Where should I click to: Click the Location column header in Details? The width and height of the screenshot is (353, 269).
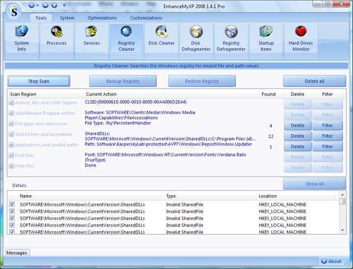296,196
